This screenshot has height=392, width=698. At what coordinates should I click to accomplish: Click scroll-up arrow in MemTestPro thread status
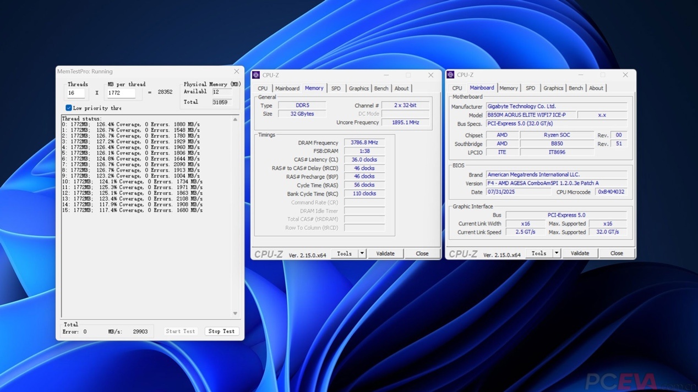(235, 119)
